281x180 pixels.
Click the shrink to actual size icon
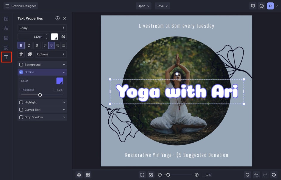(x=151, y=175)
